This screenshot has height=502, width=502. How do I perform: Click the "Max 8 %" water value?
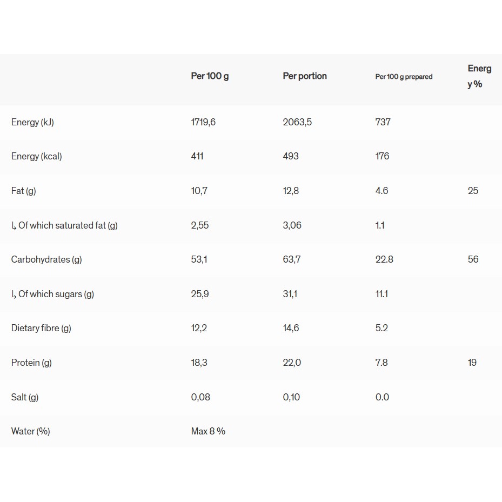tap(208, 431)
